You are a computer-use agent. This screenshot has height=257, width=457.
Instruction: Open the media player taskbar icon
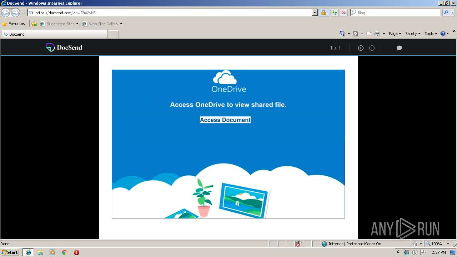[x=52, y=252]
